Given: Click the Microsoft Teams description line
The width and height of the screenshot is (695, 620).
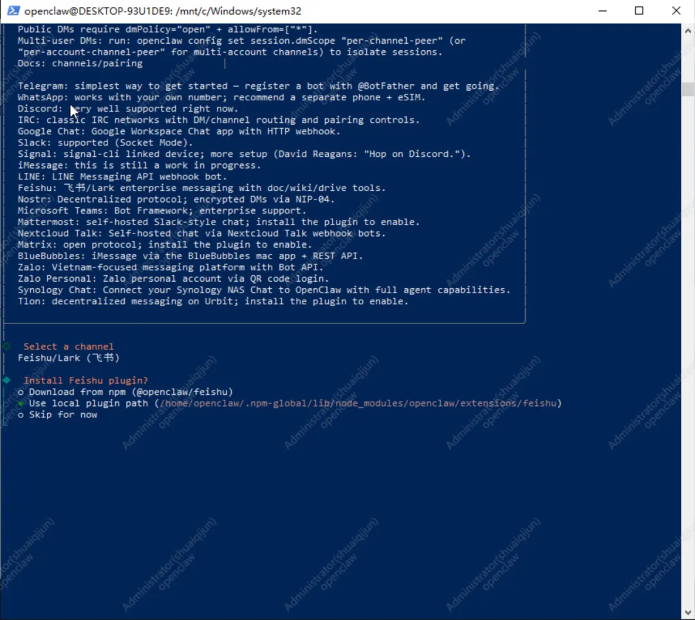Looking at the screenshot, I should [x=162, y=211].
